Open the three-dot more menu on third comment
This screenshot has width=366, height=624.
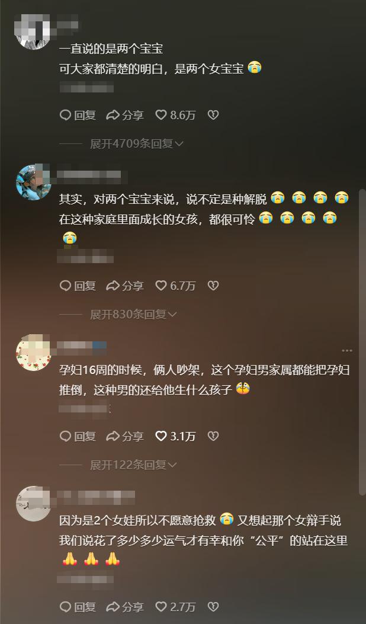click(347, 351)
